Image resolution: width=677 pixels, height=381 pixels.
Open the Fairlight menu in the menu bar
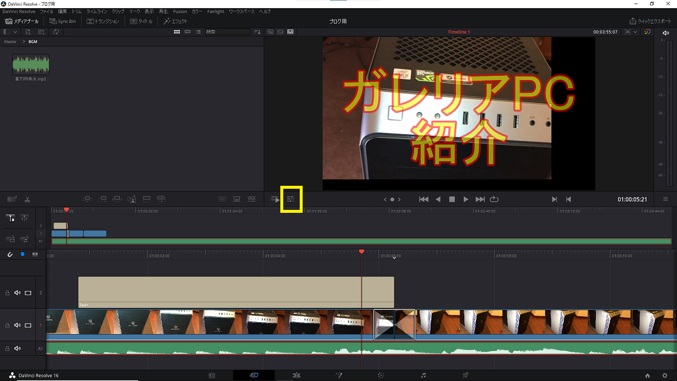coord(216,11)
